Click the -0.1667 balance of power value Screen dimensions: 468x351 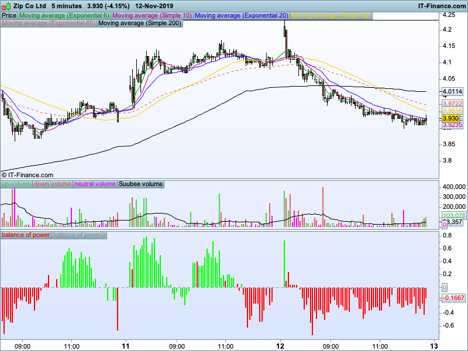pyautogui.click(x=453, y=298)
